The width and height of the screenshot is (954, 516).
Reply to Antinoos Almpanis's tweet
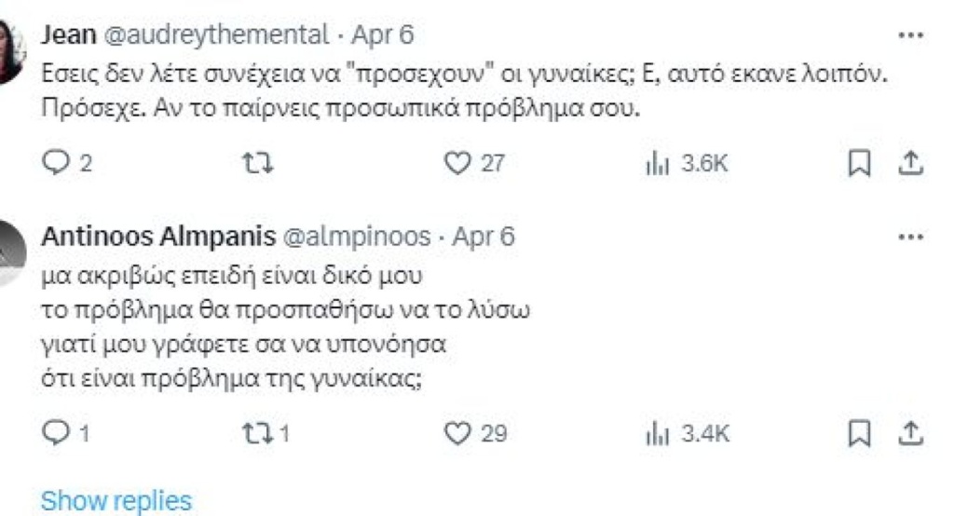57,432
